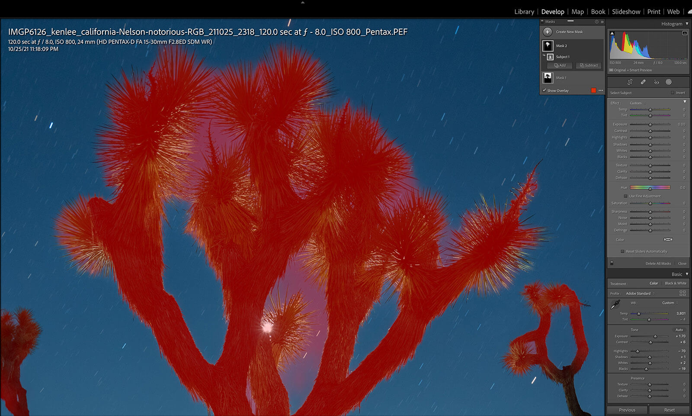Click Delete All Masks
Viewport: 692px width, 416px height.
(658, 264)
